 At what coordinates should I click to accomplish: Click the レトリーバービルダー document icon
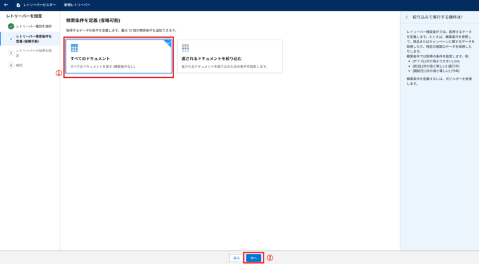coord(18,5)
